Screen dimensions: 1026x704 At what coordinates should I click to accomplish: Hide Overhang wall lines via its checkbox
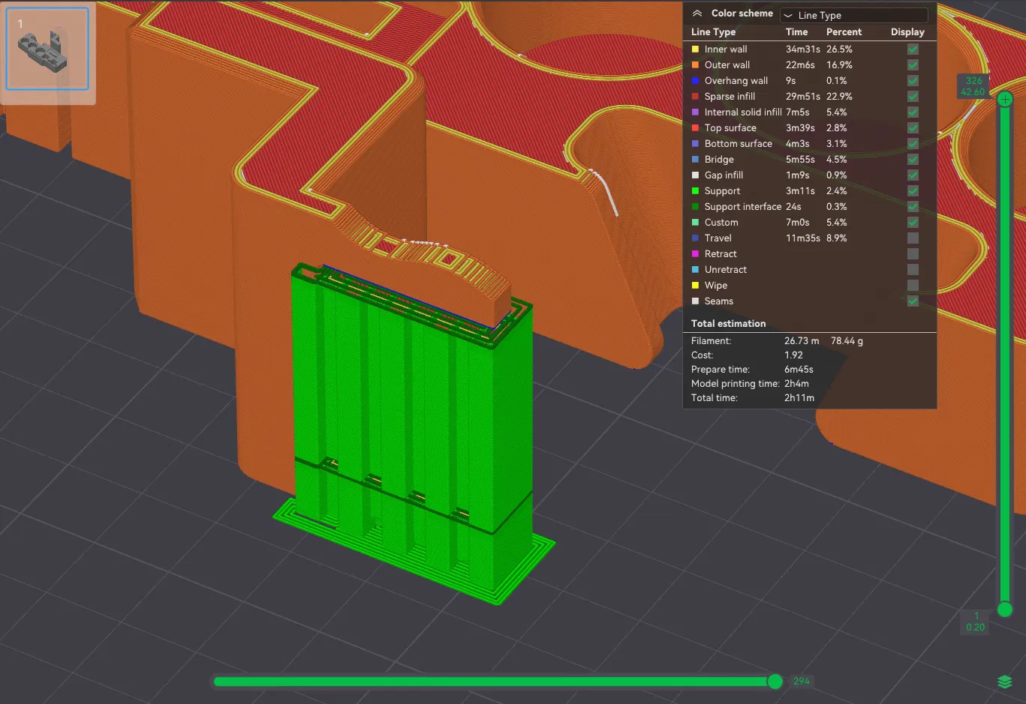click(913, 81)
